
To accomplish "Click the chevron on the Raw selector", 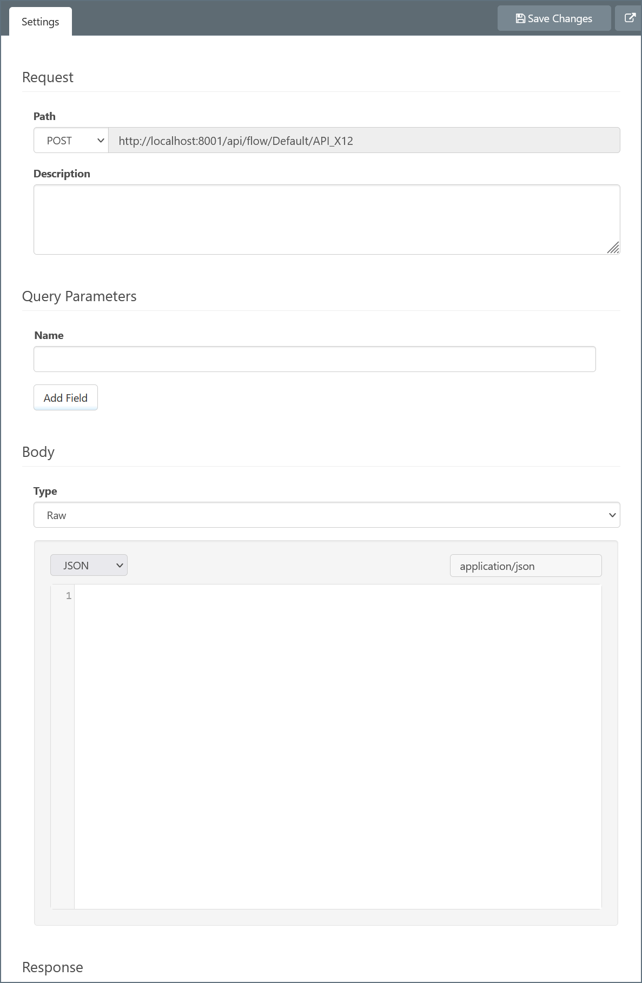I will [612, 515].
